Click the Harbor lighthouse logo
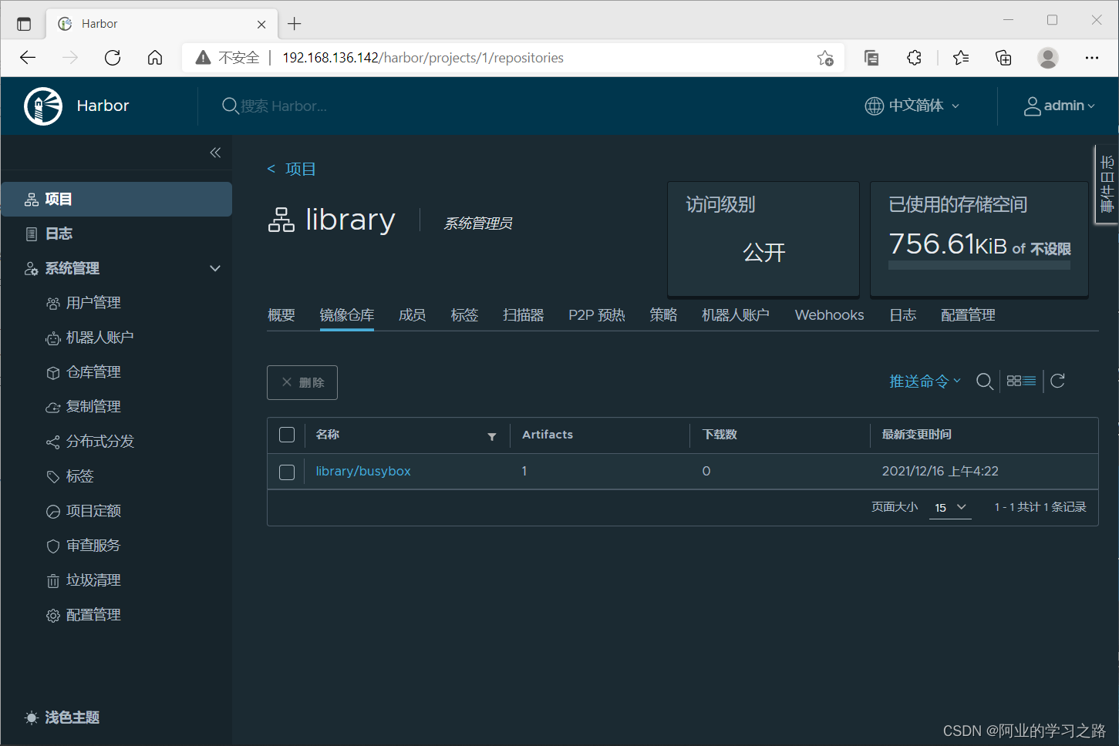 tap(43, 106)
